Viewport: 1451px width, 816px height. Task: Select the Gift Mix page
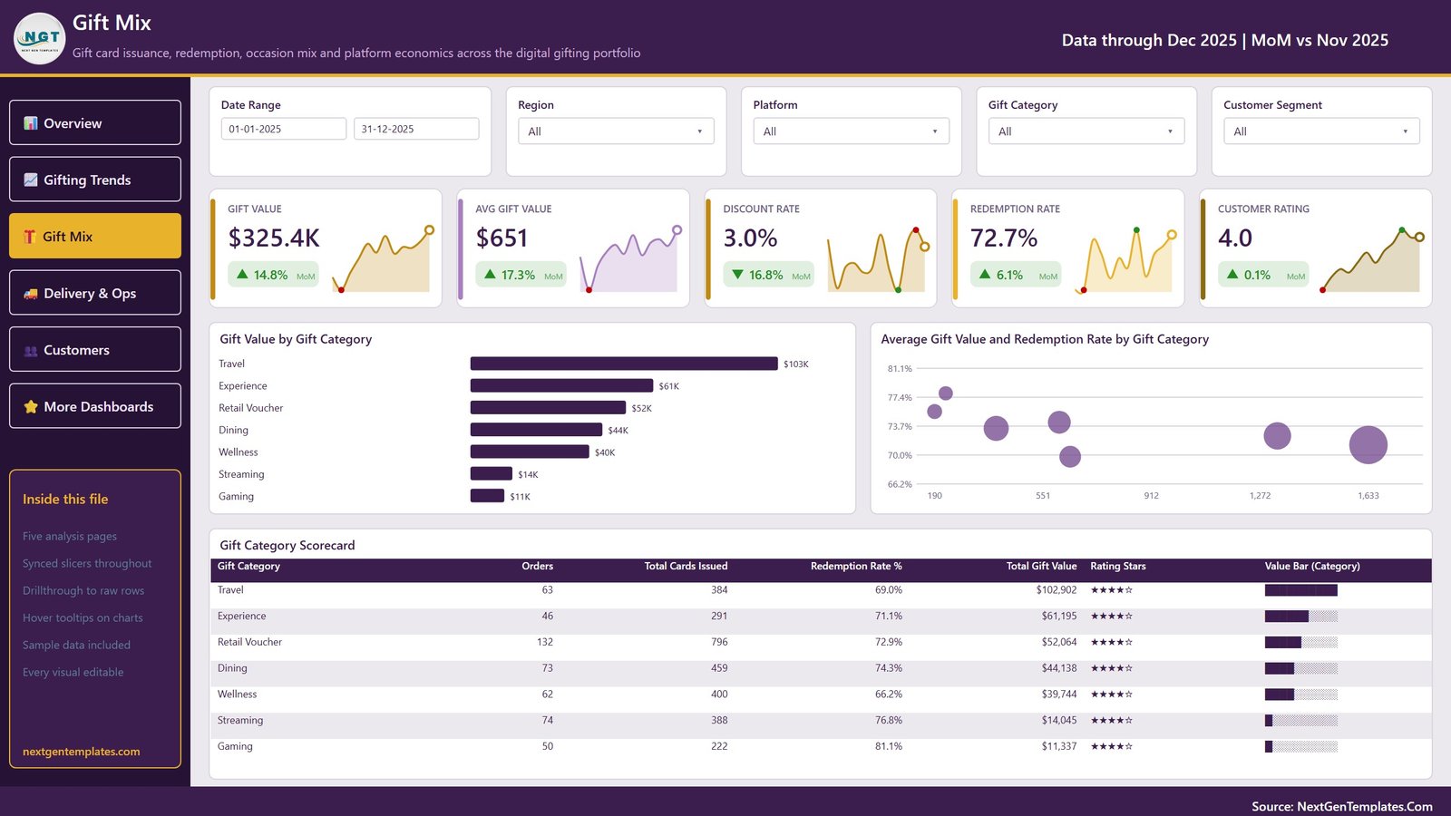click(x=95, y=236)
